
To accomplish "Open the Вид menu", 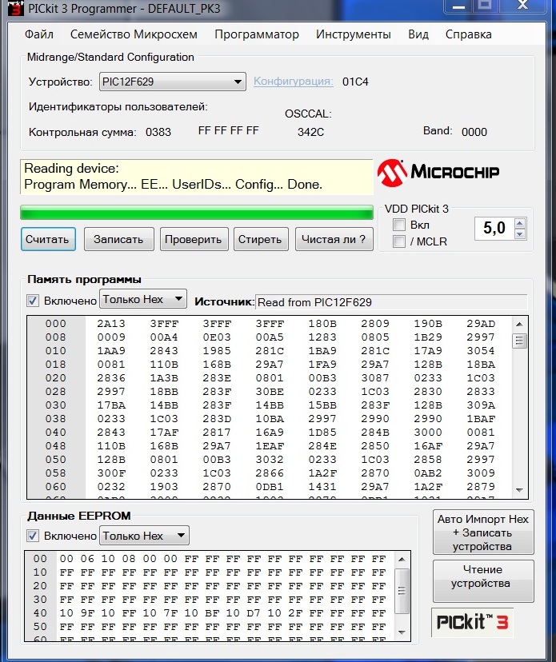I will tap(418, 34).
